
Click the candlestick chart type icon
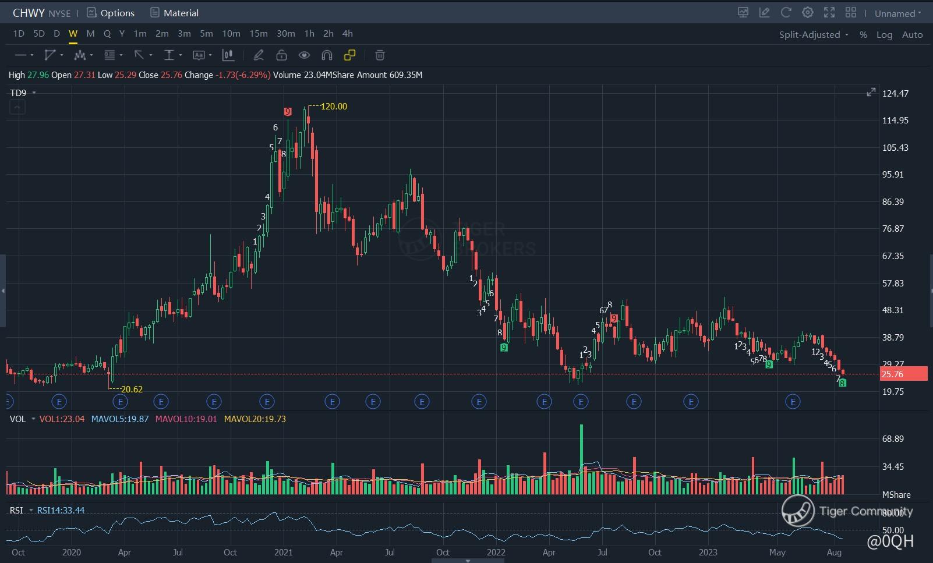click(228, 55)
